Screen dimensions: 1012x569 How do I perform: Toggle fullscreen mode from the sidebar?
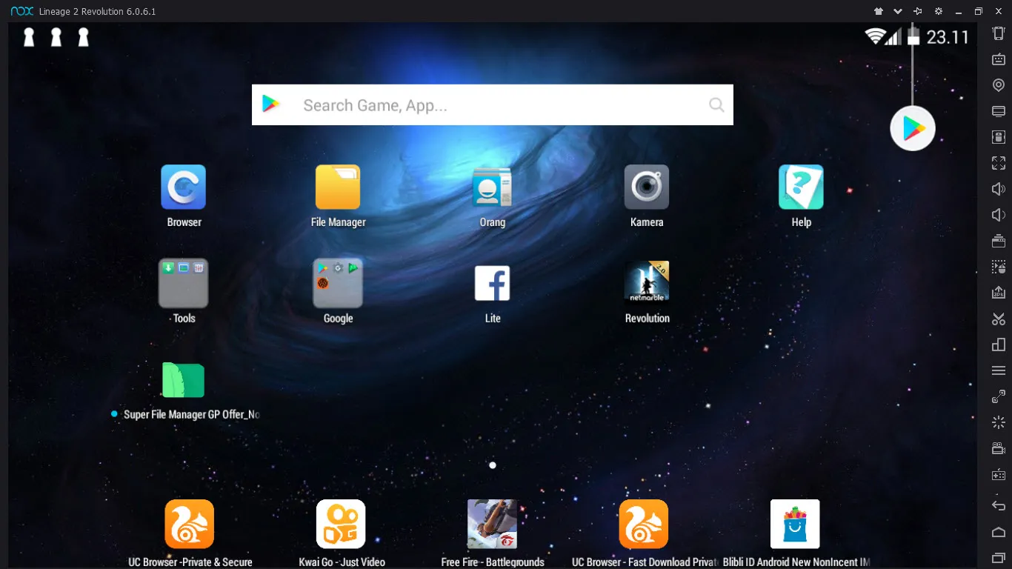coord(999,163)
